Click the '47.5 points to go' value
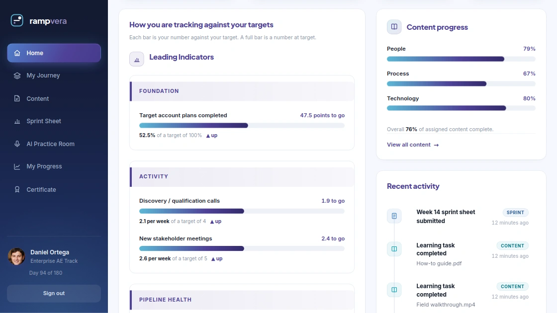Image resolution: width=557 pixels, height=313 pixels. tap(322, 115)
